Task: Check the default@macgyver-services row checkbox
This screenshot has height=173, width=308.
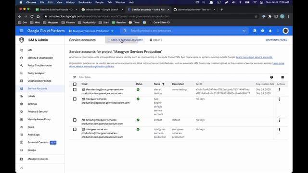Action: coord(75,120)
